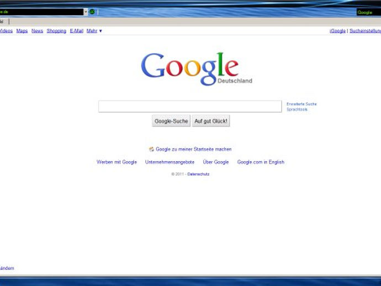Open the Videos link in Google navigation
This screenshot has height=286, width=381.
coord(6,31)
